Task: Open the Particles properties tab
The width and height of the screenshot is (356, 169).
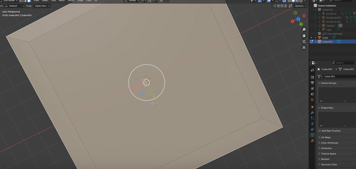Action: [x=313, y=118]
